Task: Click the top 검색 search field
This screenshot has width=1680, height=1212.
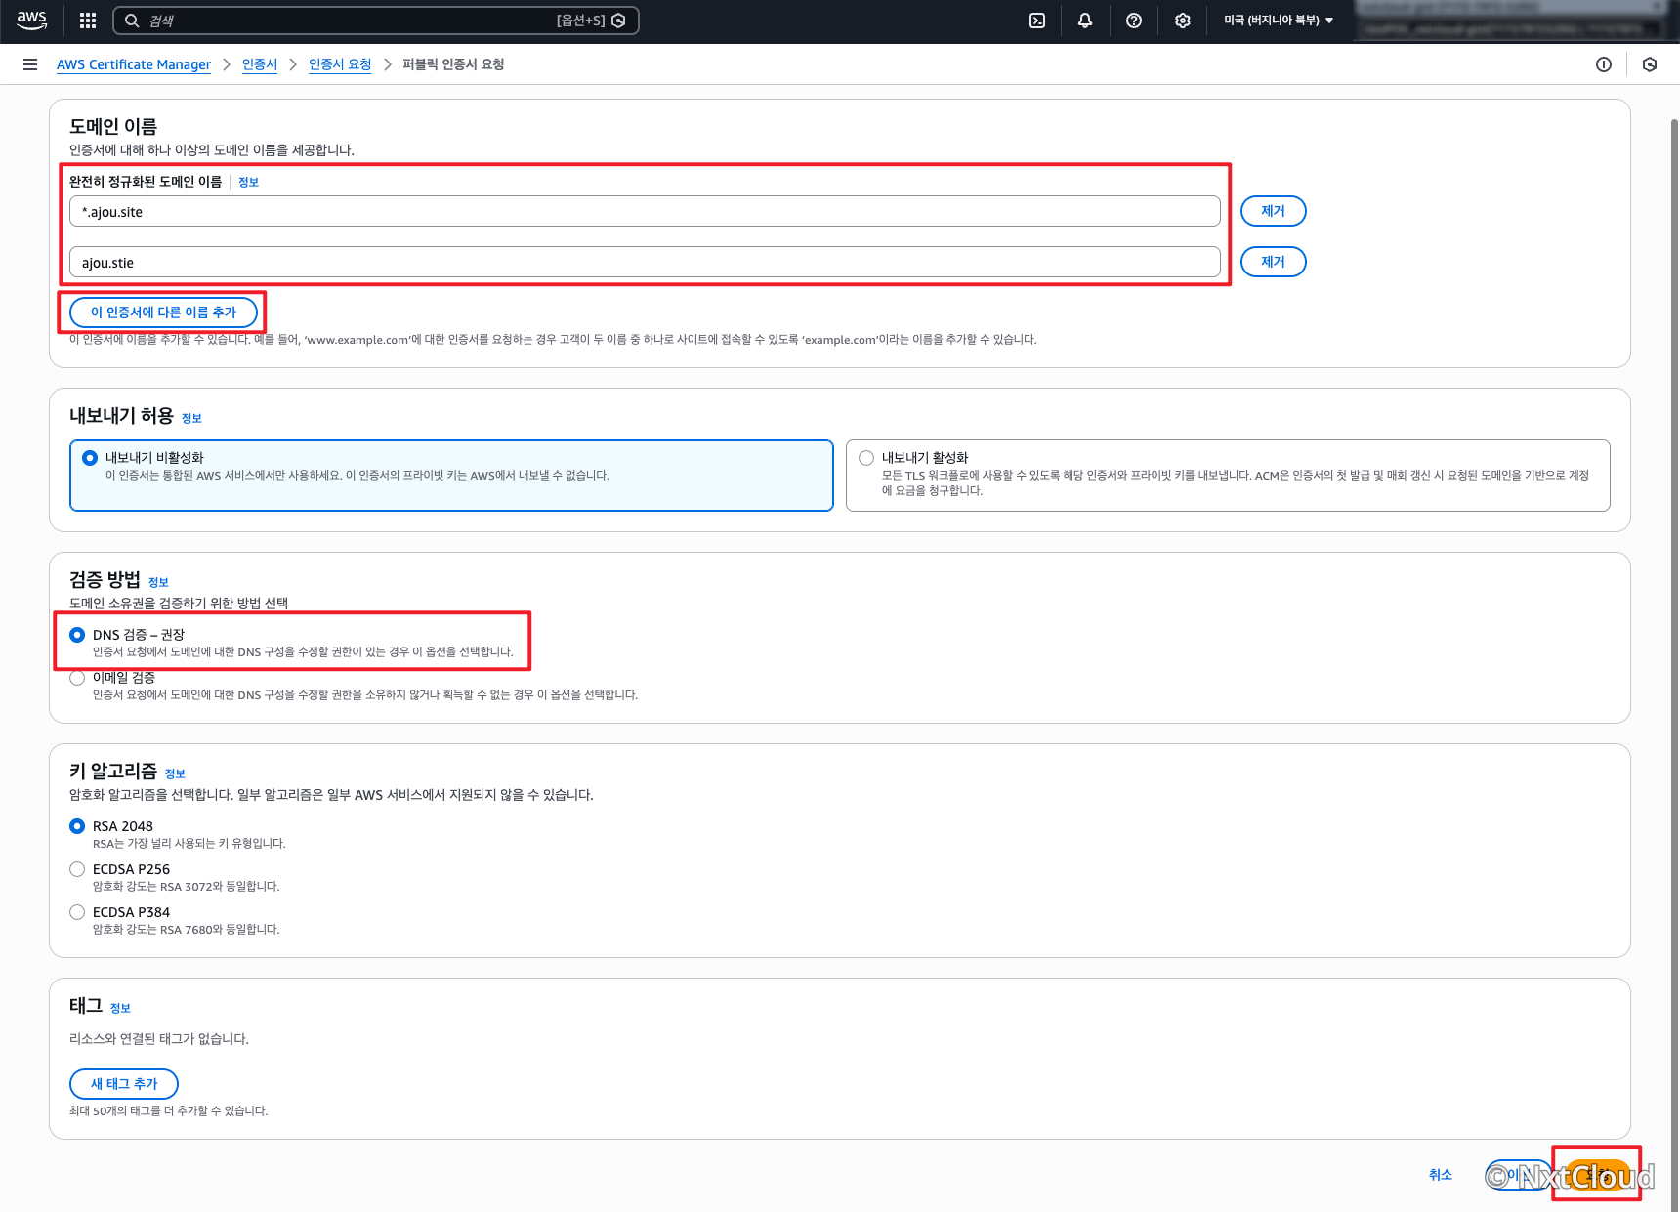Action: (376, 21)
